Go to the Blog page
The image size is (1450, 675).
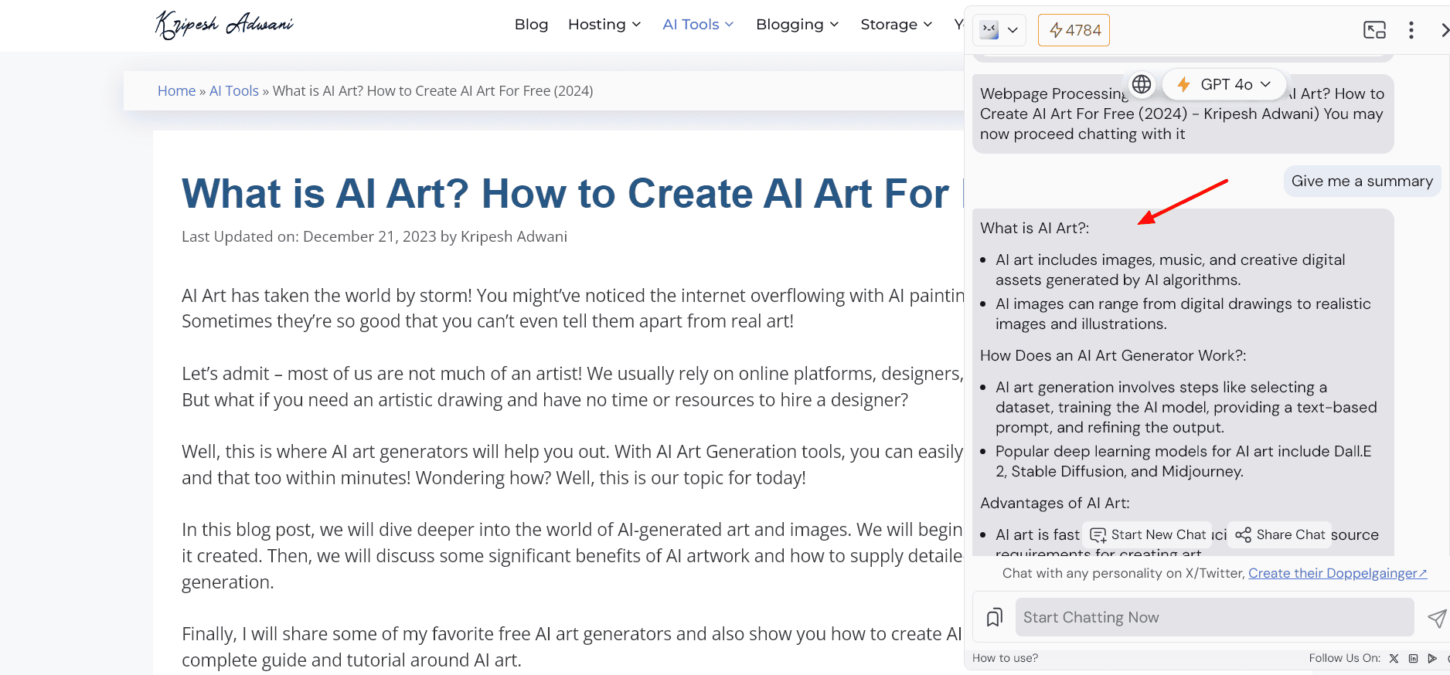coord(531,25)
